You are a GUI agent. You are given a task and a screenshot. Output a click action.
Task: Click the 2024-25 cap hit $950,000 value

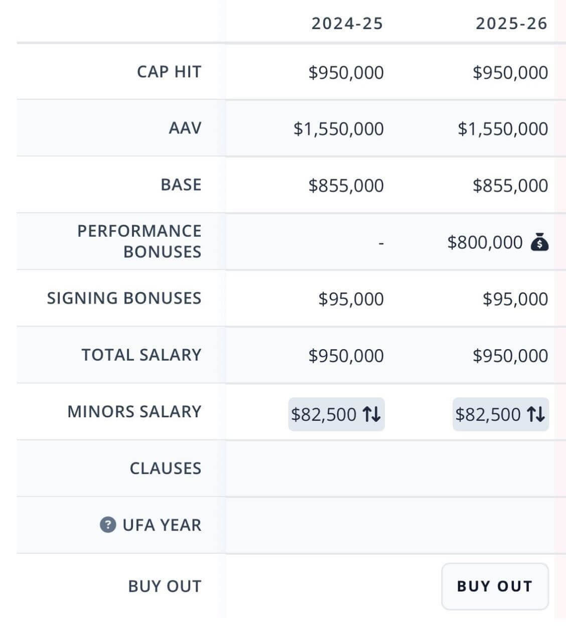pos(346,73)
